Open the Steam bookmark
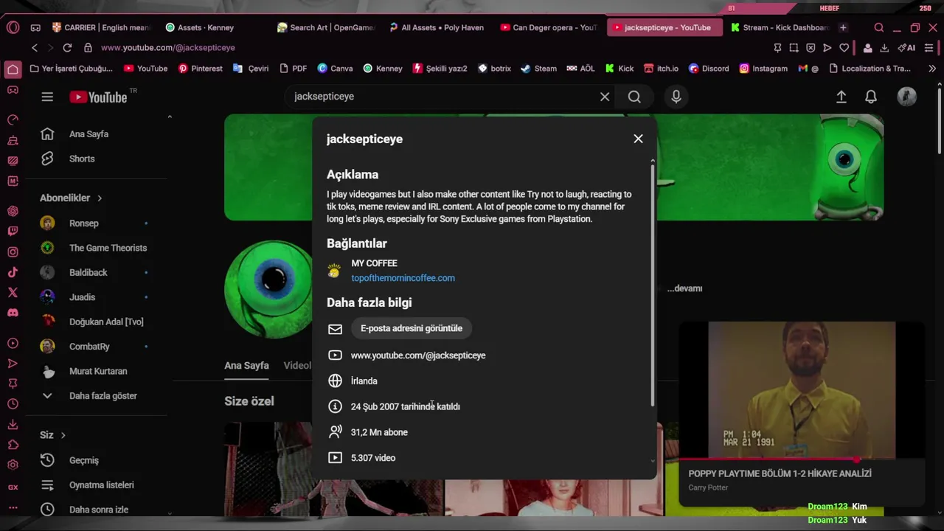Image resolution: width=944 pixels, height=531 pixels. click(538, 69)
